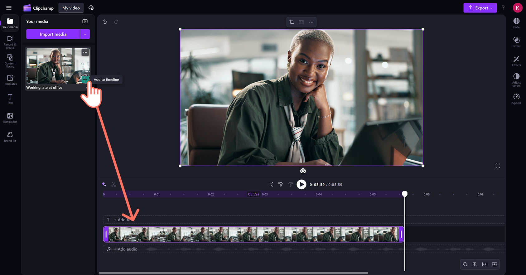Click the Import media button
The width and height of the screenshot is (526, 275).
click(x=53, y=34)
